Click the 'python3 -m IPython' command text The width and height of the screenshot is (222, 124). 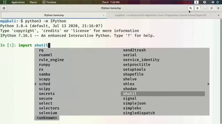[x=45, y=21]
